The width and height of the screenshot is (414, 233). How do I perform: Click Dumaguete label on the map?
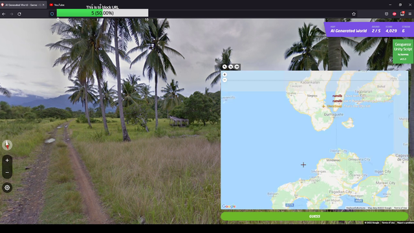tap(334, 115)
